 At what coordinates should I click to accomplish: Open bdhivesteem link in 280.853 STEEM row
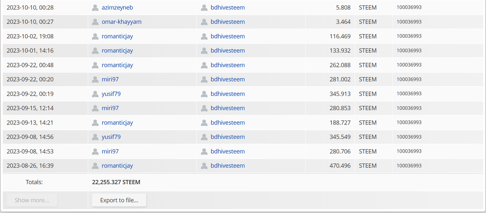(228, 108)
